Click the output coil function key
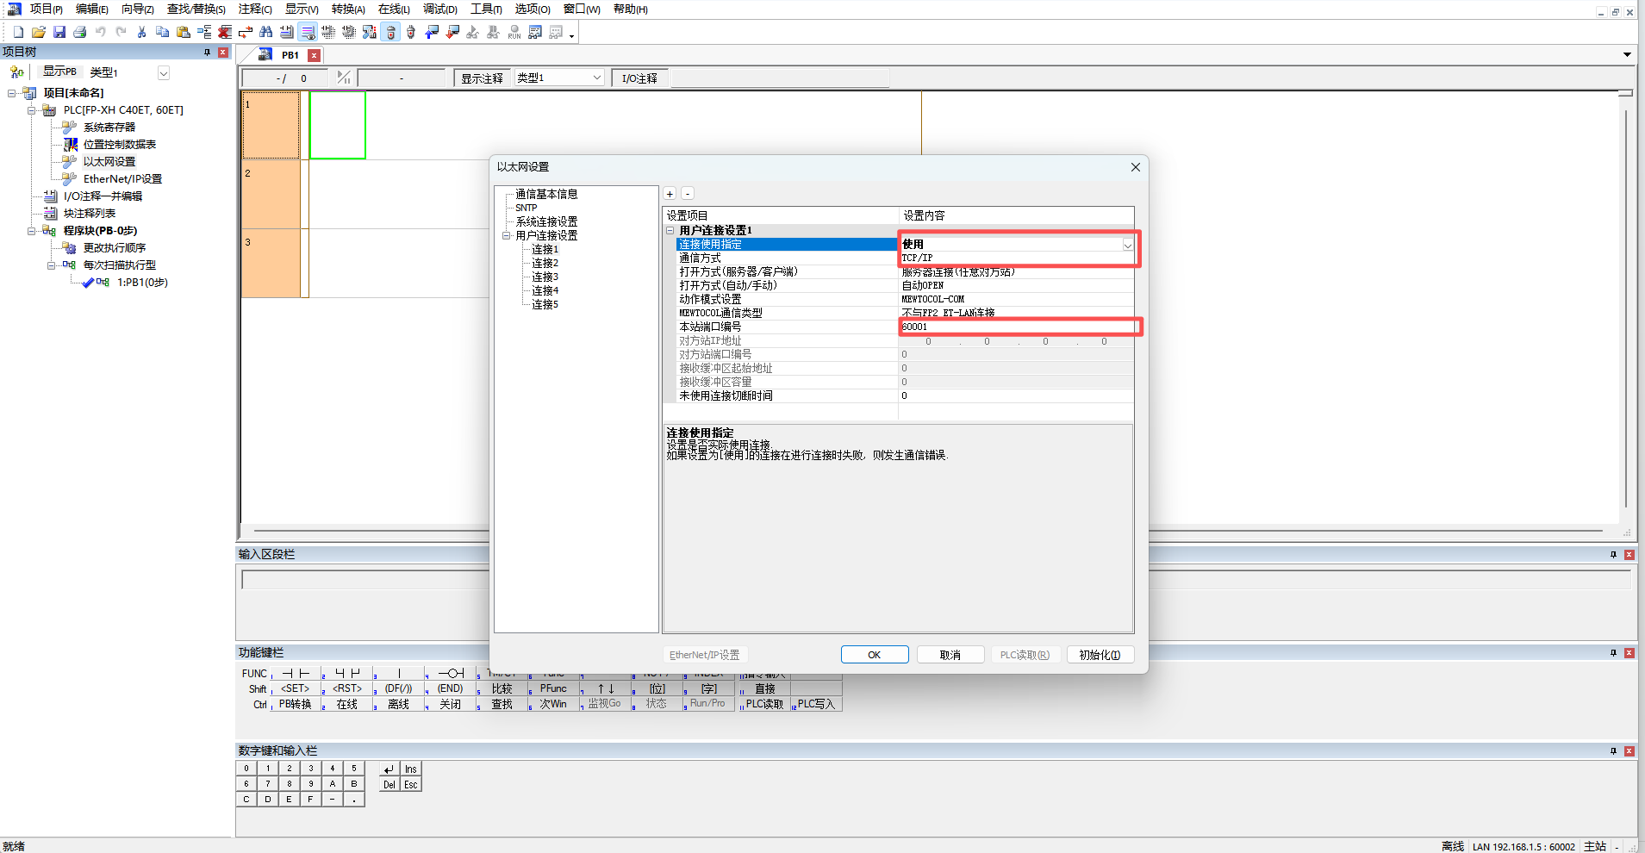 pos(451,673)
